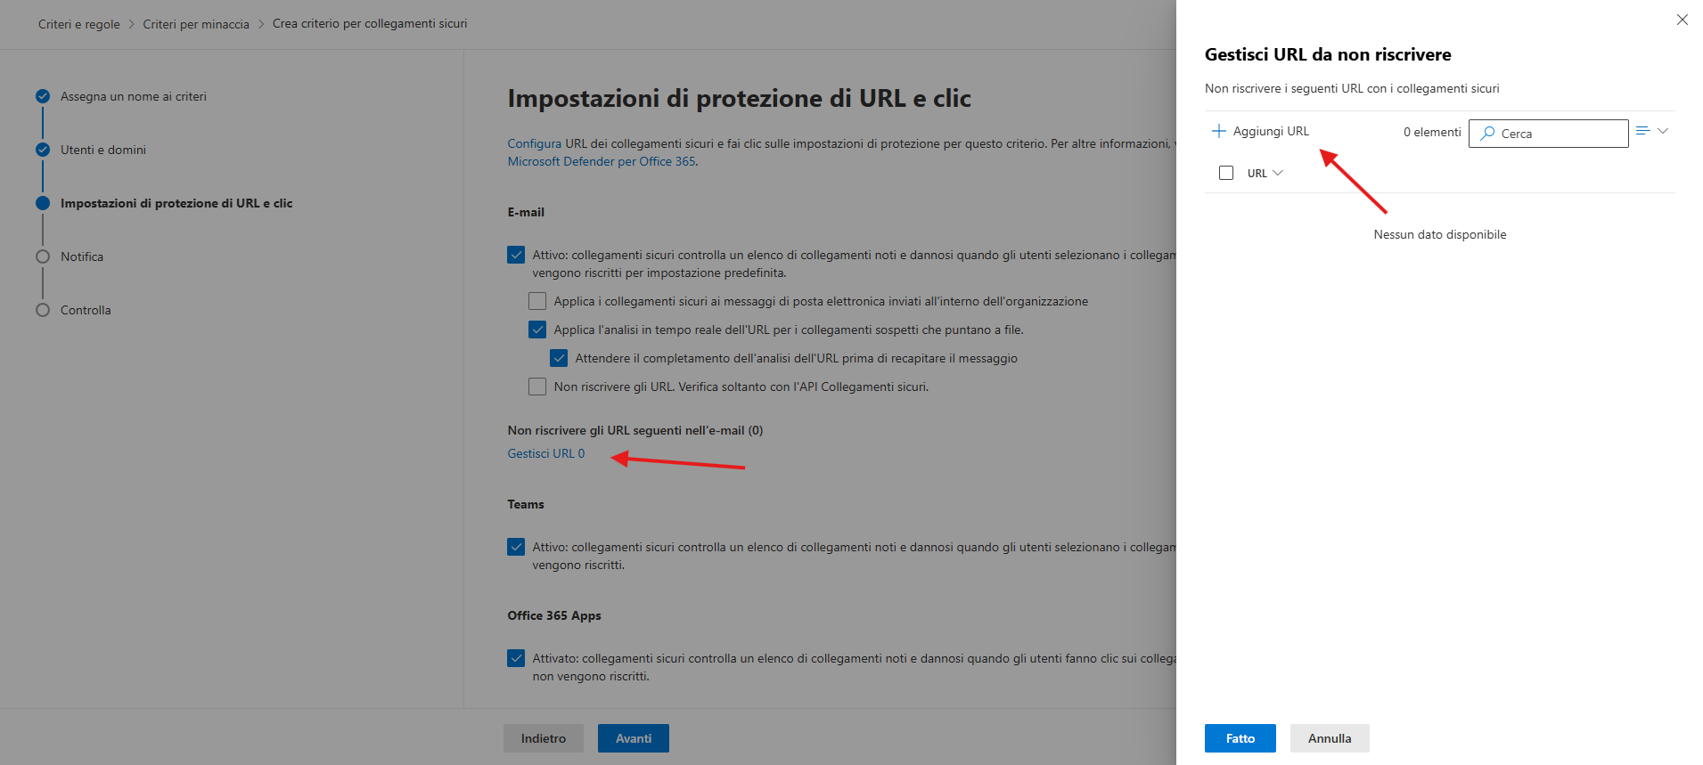Screen dimensions: 1703x765
Task: Click the Controlla step circle
Action: click(x=43, y=310)
